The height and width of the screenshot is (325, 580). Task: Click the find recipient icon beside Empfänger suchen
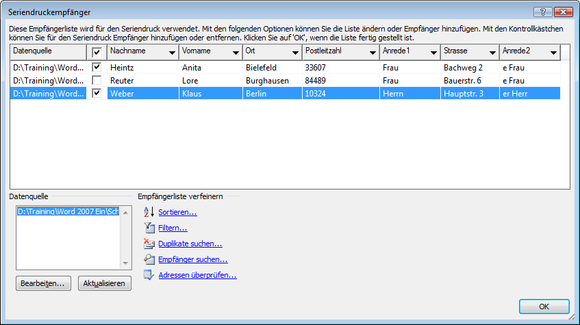[149, 259]
